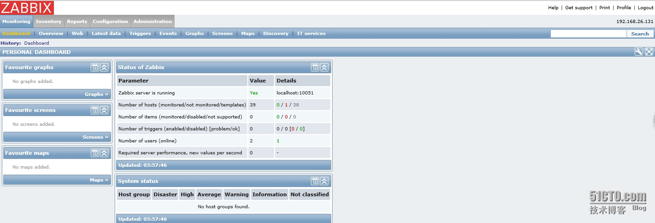The height and width of the screenshot is (223, 655).
Task: Collapse the Favourite maps widget
Action: [104, 153]
